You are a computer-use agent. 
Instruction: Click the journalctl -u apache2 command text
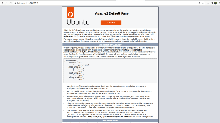(x=78, y=114)
